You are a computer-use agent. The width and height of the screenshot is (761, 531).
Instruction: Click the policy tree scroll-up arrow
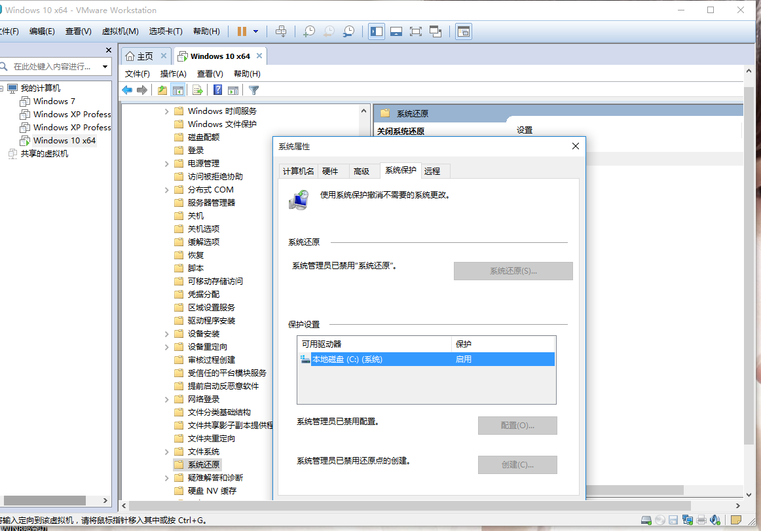coord(363,111)
